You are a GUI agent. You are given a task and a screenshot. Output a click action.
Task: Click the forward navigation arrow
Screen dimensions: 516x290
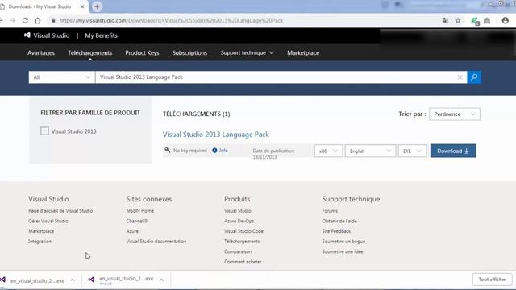pyautogui.click(x=13, y=20)
